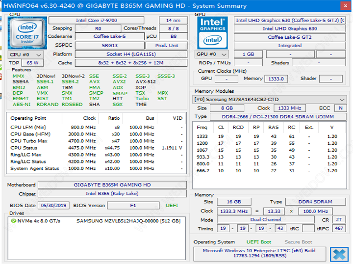Click the BIOS Date 05/30/2019 field
The width and height of the screenshot is (353, 265).
[53, 206]
